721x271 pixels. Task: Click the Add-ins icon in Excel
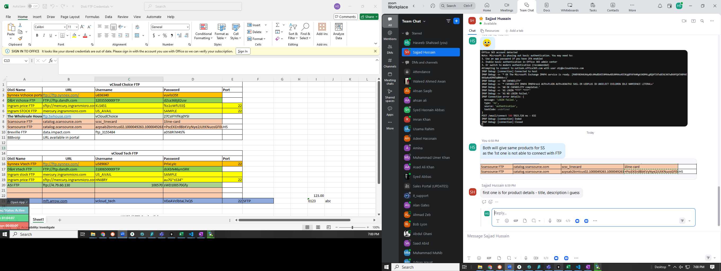tap(322, 30)
